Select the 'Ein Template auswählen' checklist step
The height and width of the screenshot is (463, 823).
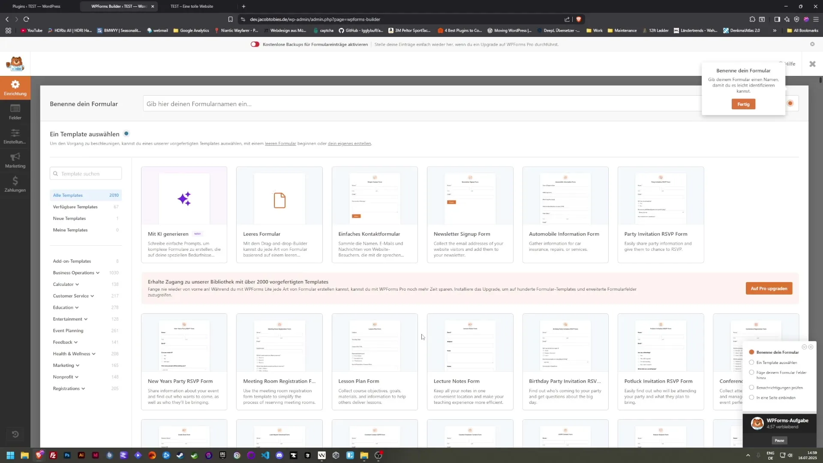coord(776,363)
